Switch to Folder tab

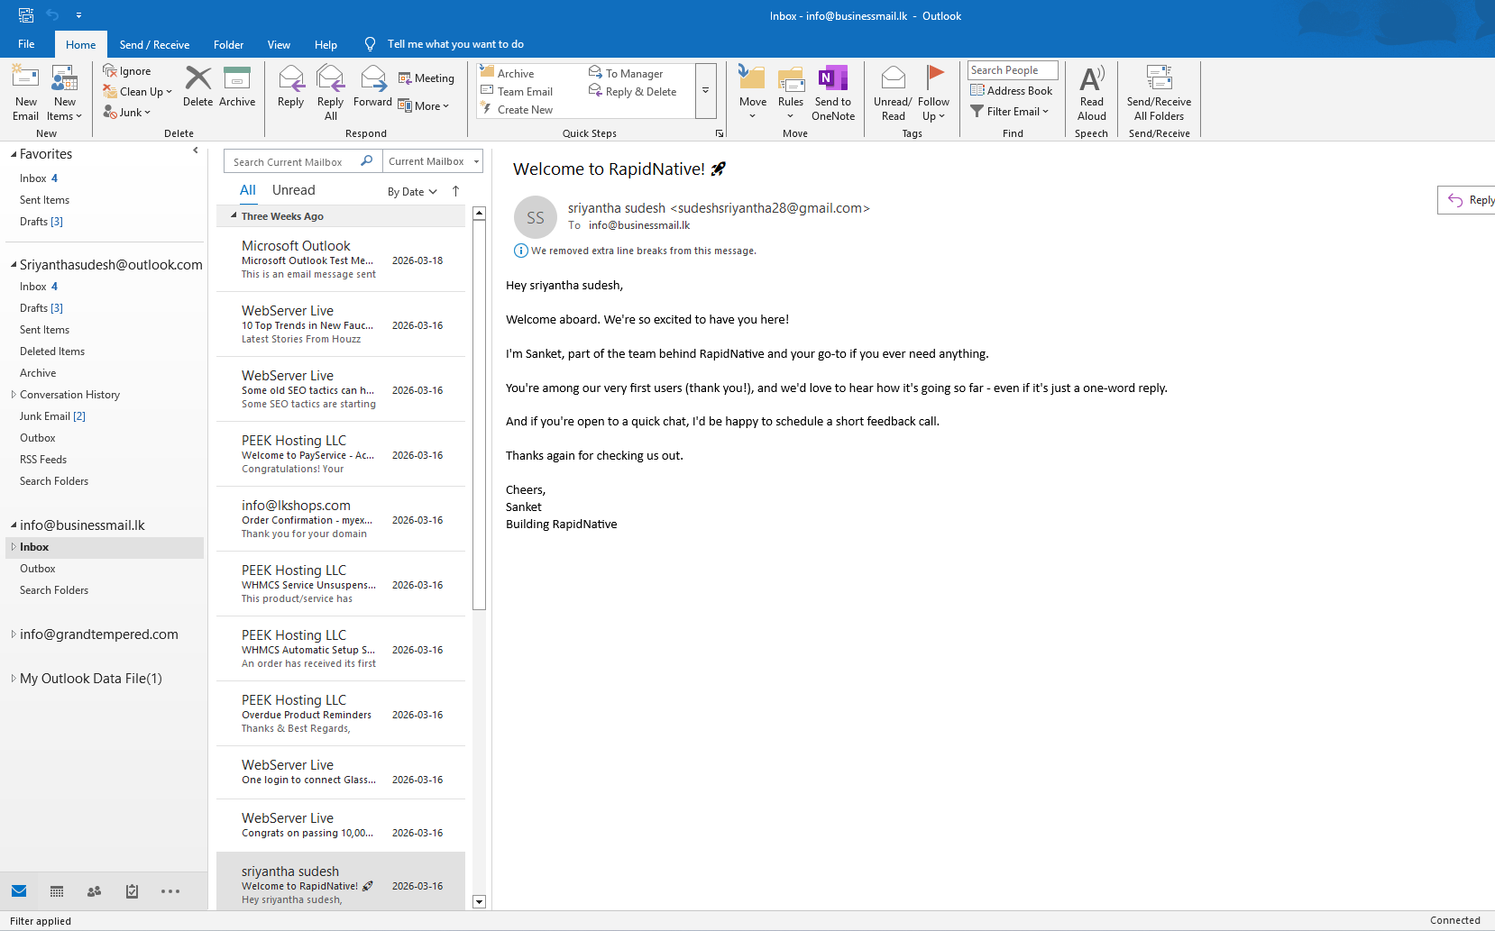click(228, 45)
